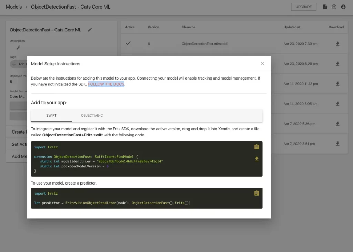This screenshot has width=353, height=252.
Task: Edit the Description with pencil icon
Action: pyautogui.click(x=18, y=48)
